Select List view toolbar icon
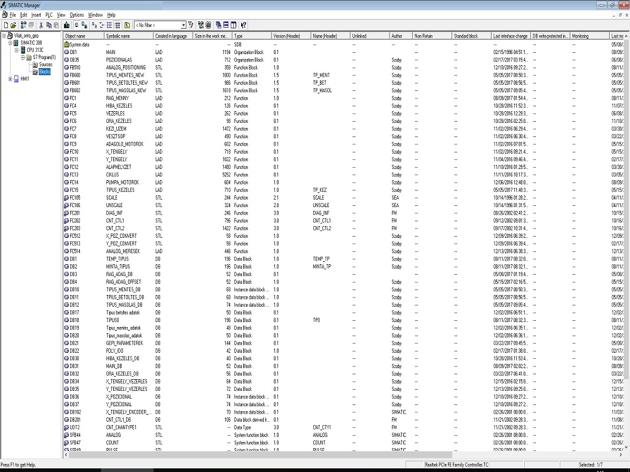Screen dimensions: 630x472 point(110,25)
